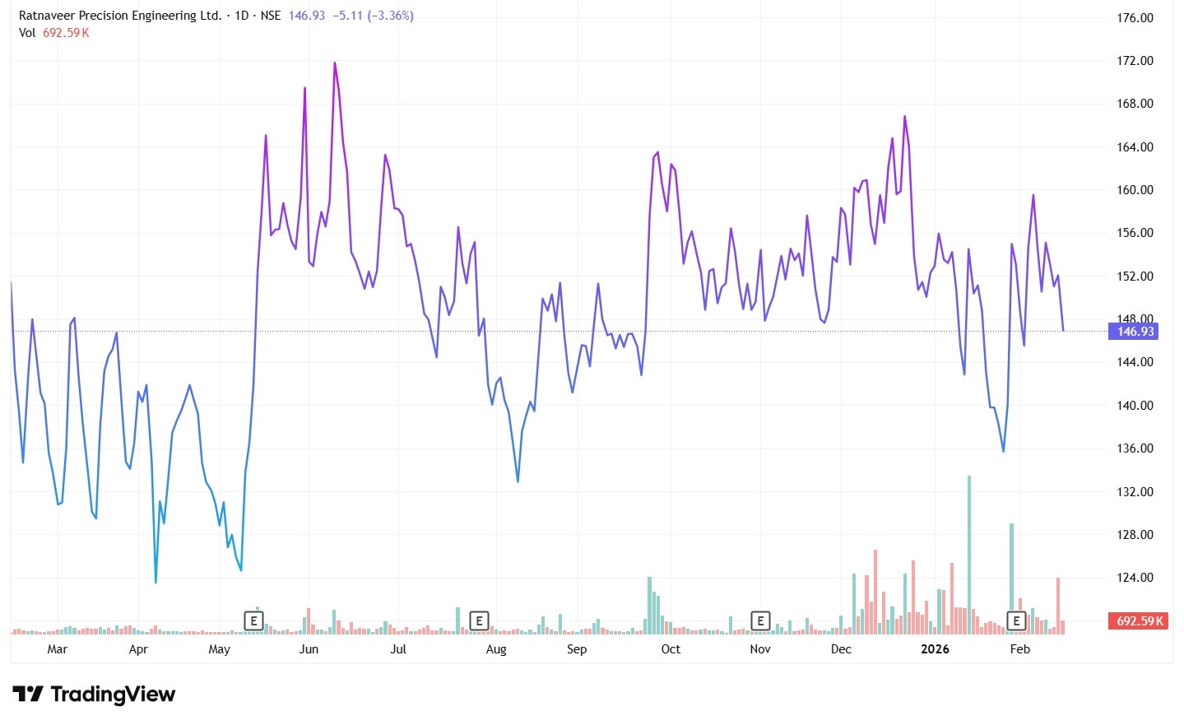Click the earnings E marker near Feb
This screenshot has height=725, width=1184.
[x=1017, y=620]
